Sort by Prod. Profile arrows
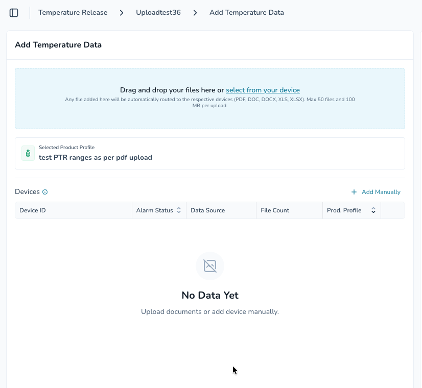Viewport: 422px width, 388px height. tap(373, 210)
